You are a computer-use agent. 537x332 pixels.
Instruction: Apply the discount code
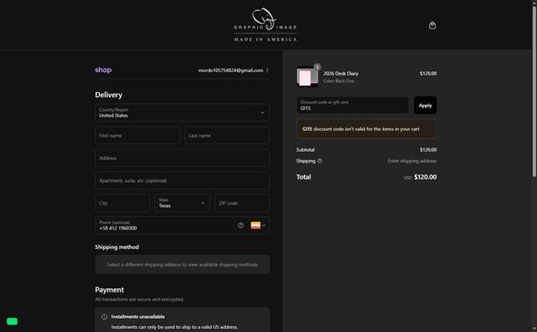point(425,105)
